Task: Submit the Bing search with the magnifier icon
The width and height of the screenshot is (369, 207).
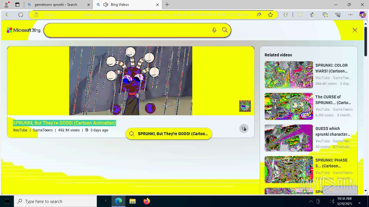Action: click(225, 30)
